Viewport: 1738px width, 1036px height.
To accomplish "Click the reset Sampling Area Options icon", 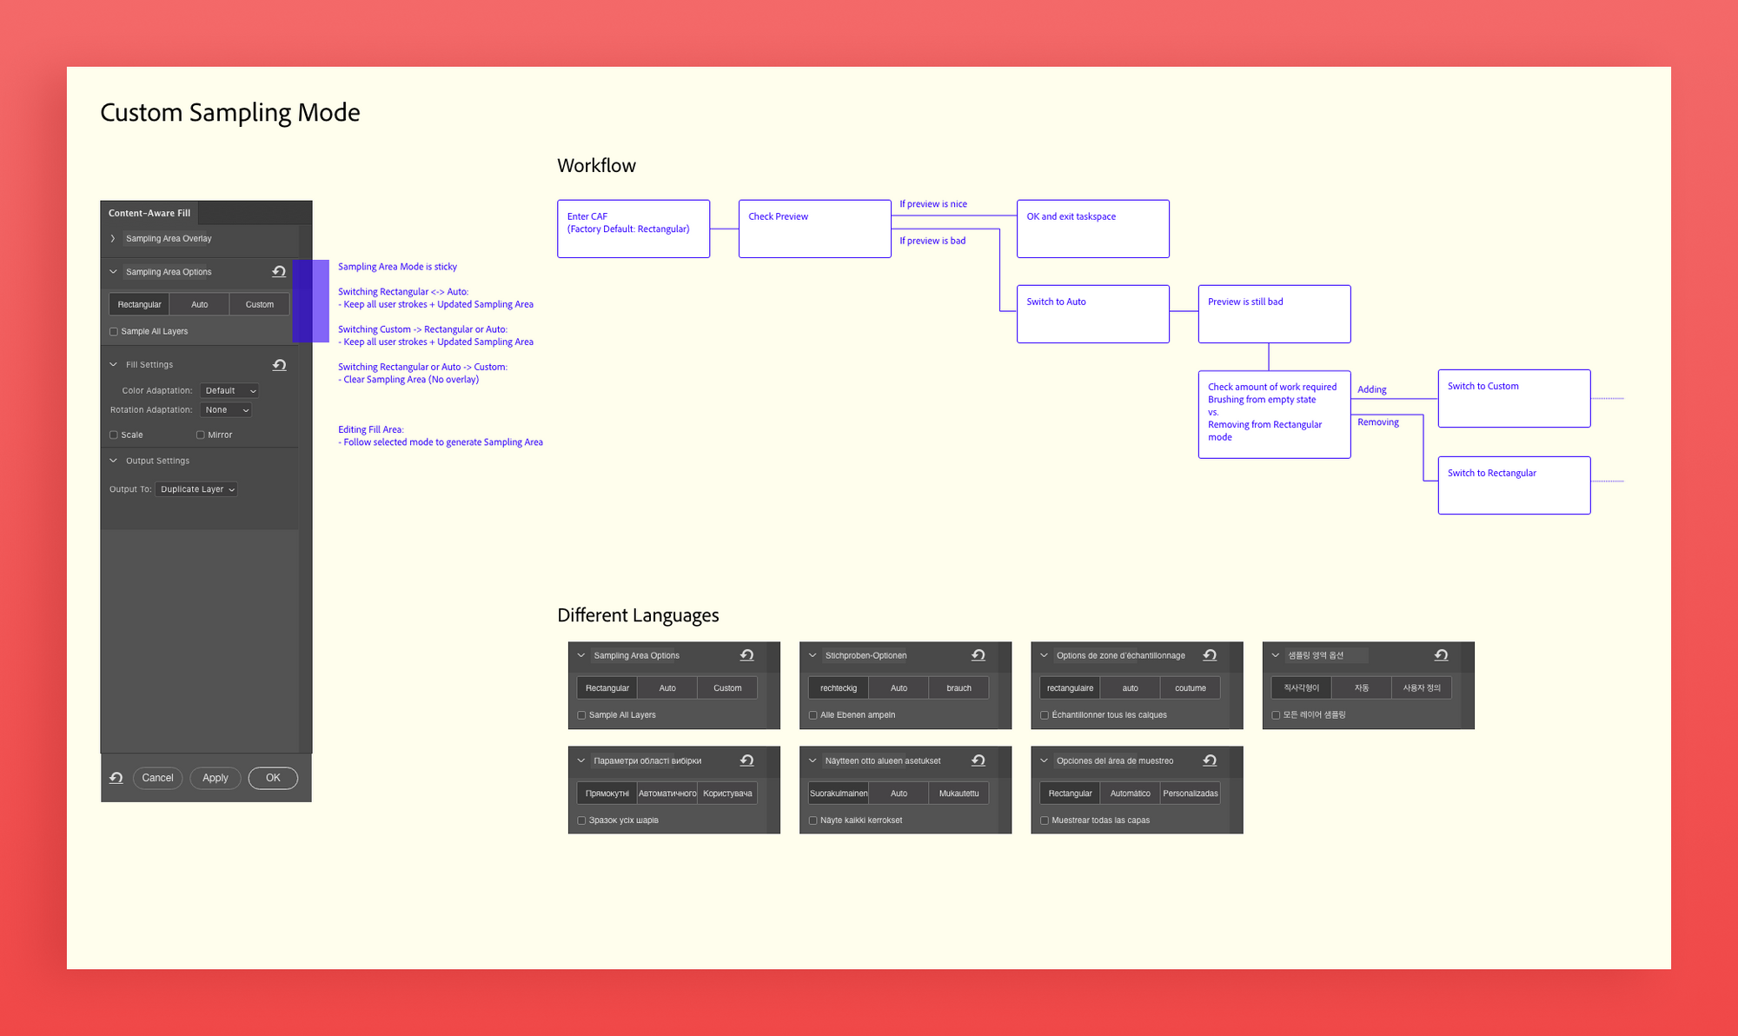I will (281, 271).
